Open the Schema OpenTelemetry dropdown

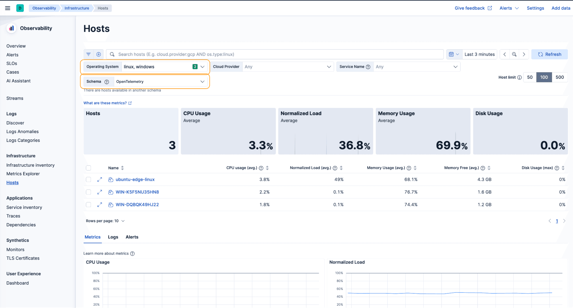[161, 82]
